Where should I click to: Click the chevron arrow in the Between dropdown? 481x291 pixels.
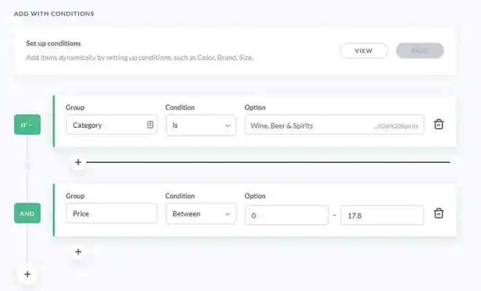(x=227, y=214)
